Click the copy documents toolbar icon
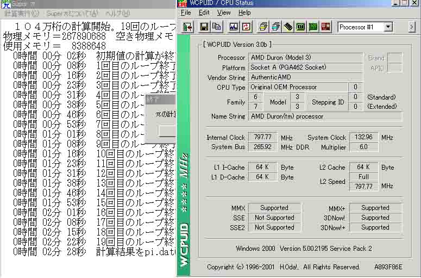 point(216,27)
